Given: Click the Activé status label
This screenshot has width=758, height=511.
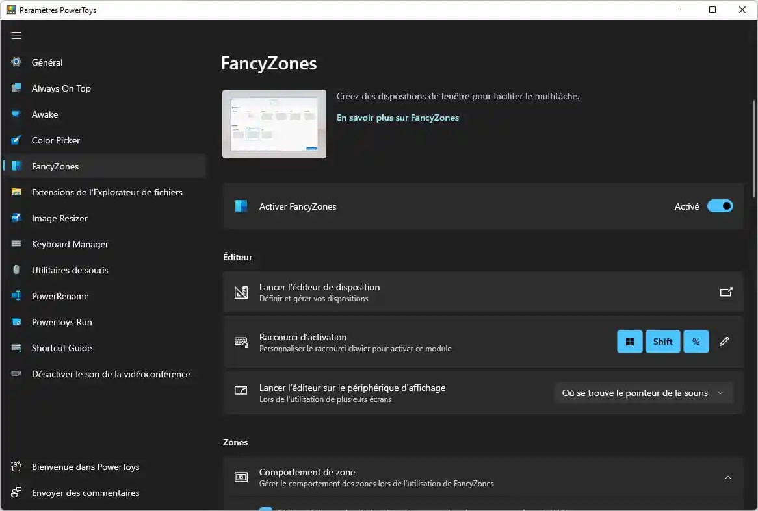Looking at the screenshot, I should click(686, 206).
